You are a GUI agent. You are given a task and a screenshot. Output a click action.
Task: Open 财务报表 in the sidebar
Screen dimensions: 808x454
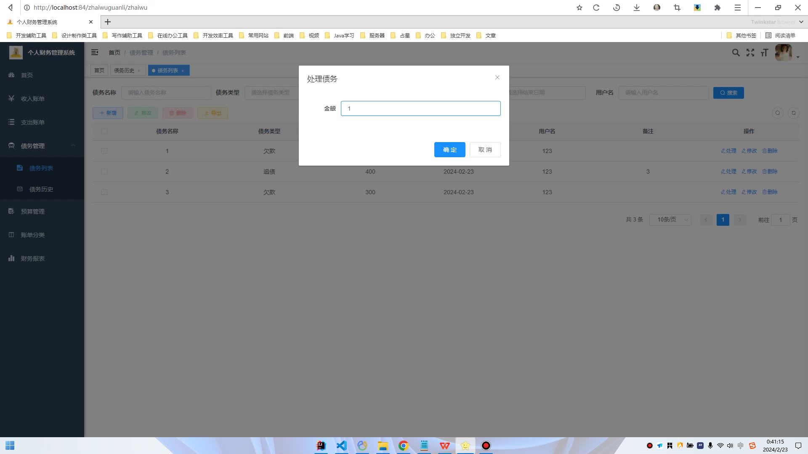33,259
